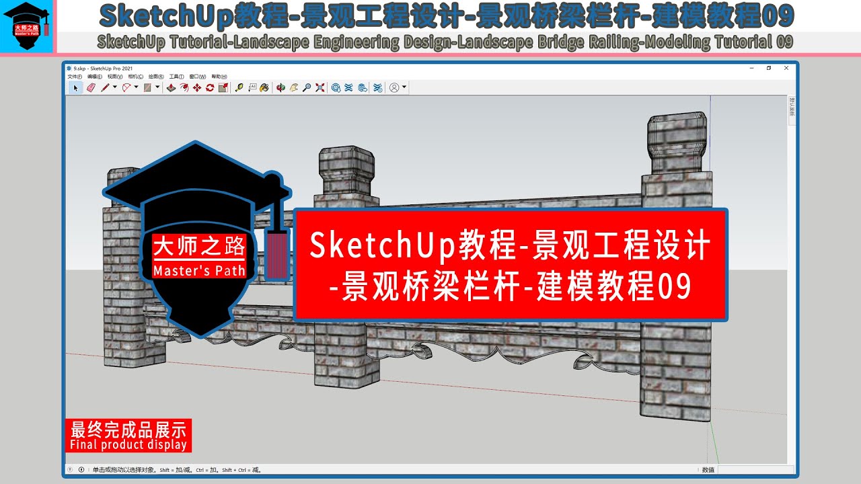Select the Arc tool
Screen dimensions: 861x484
tap(126, 87)
